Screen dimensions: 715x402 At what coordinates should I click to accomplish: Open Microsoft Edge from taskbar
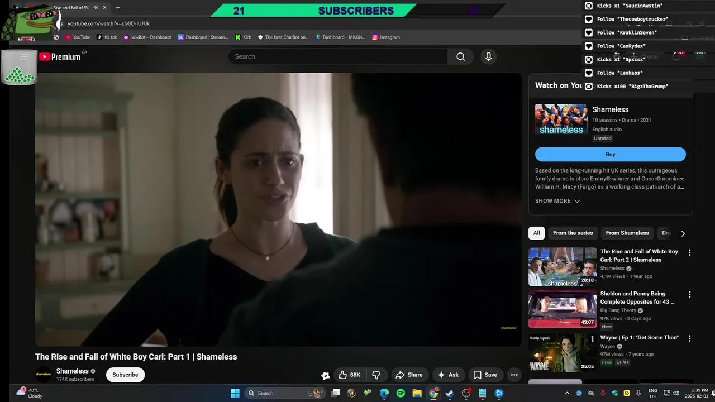coord(384,393)
